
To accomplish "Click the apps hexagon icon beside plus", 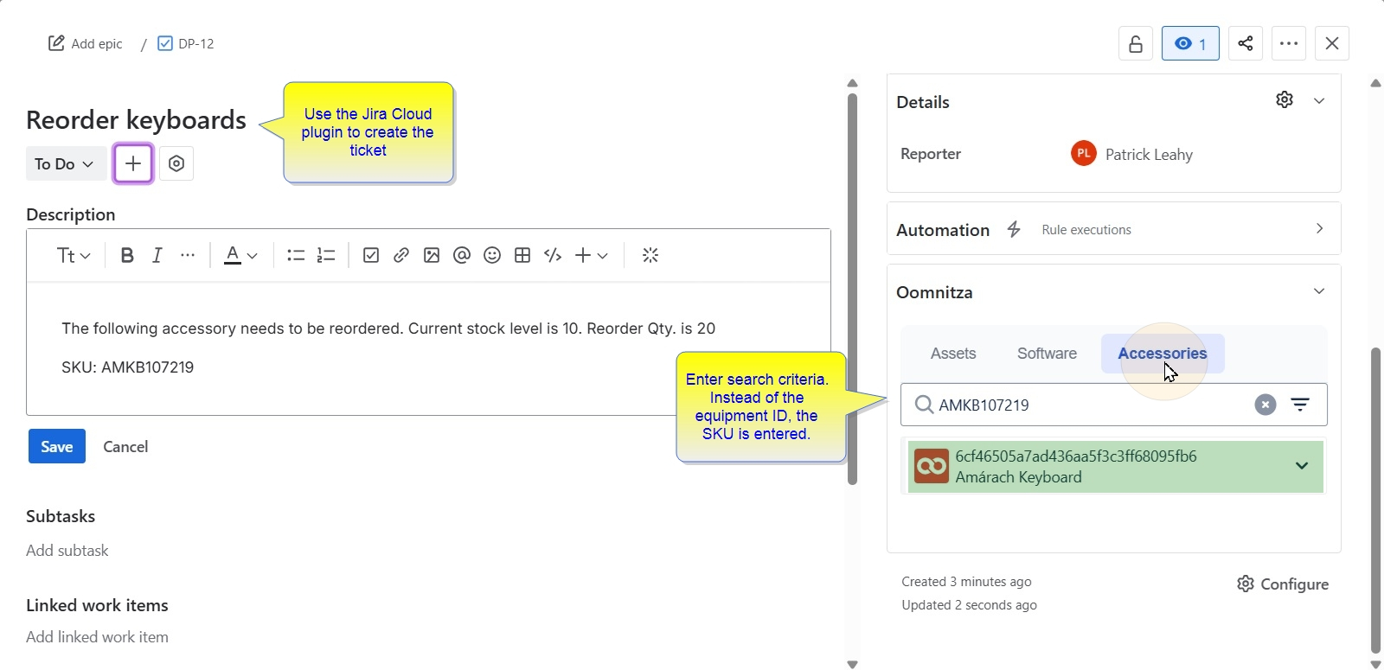I will point(176,163).
